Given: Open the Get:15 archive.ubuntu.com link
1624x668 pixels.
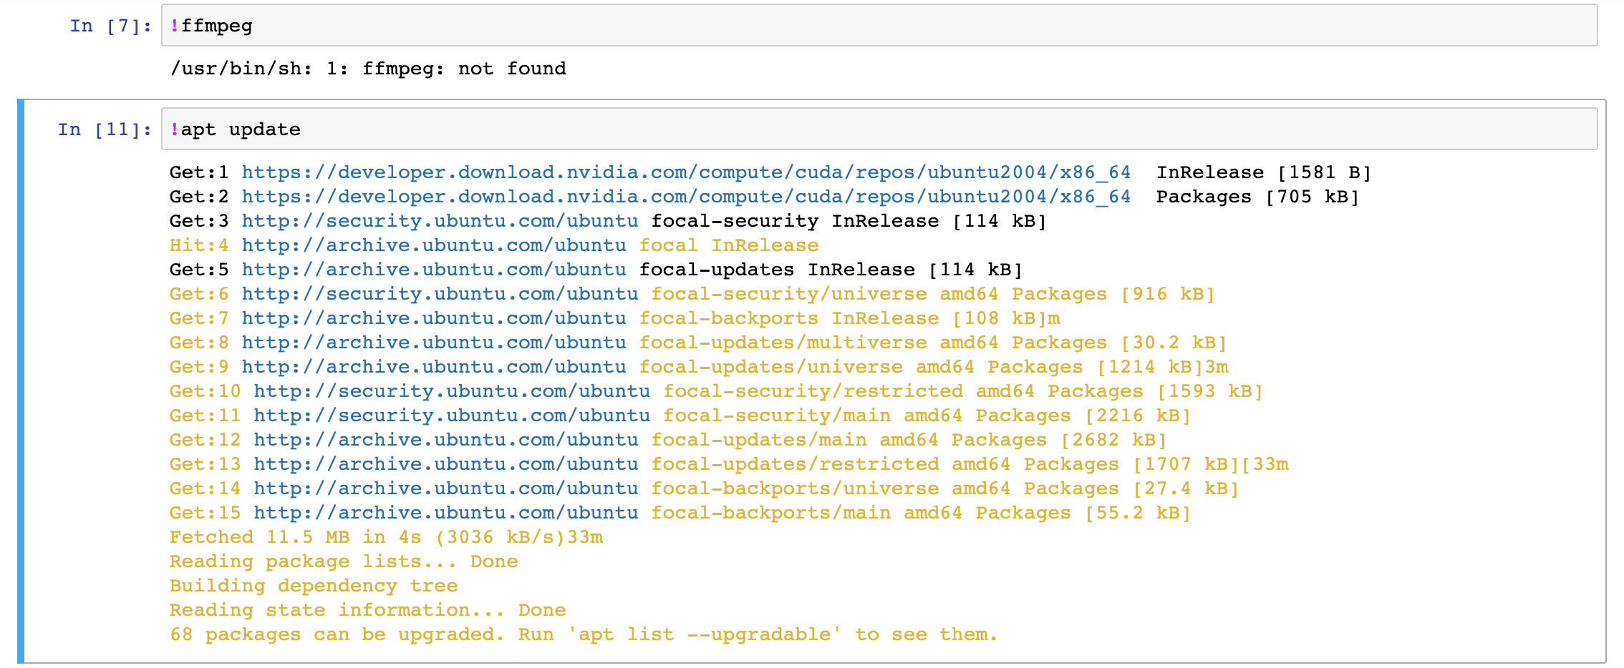Looking at the screenshot, I should tap(446, 513).
